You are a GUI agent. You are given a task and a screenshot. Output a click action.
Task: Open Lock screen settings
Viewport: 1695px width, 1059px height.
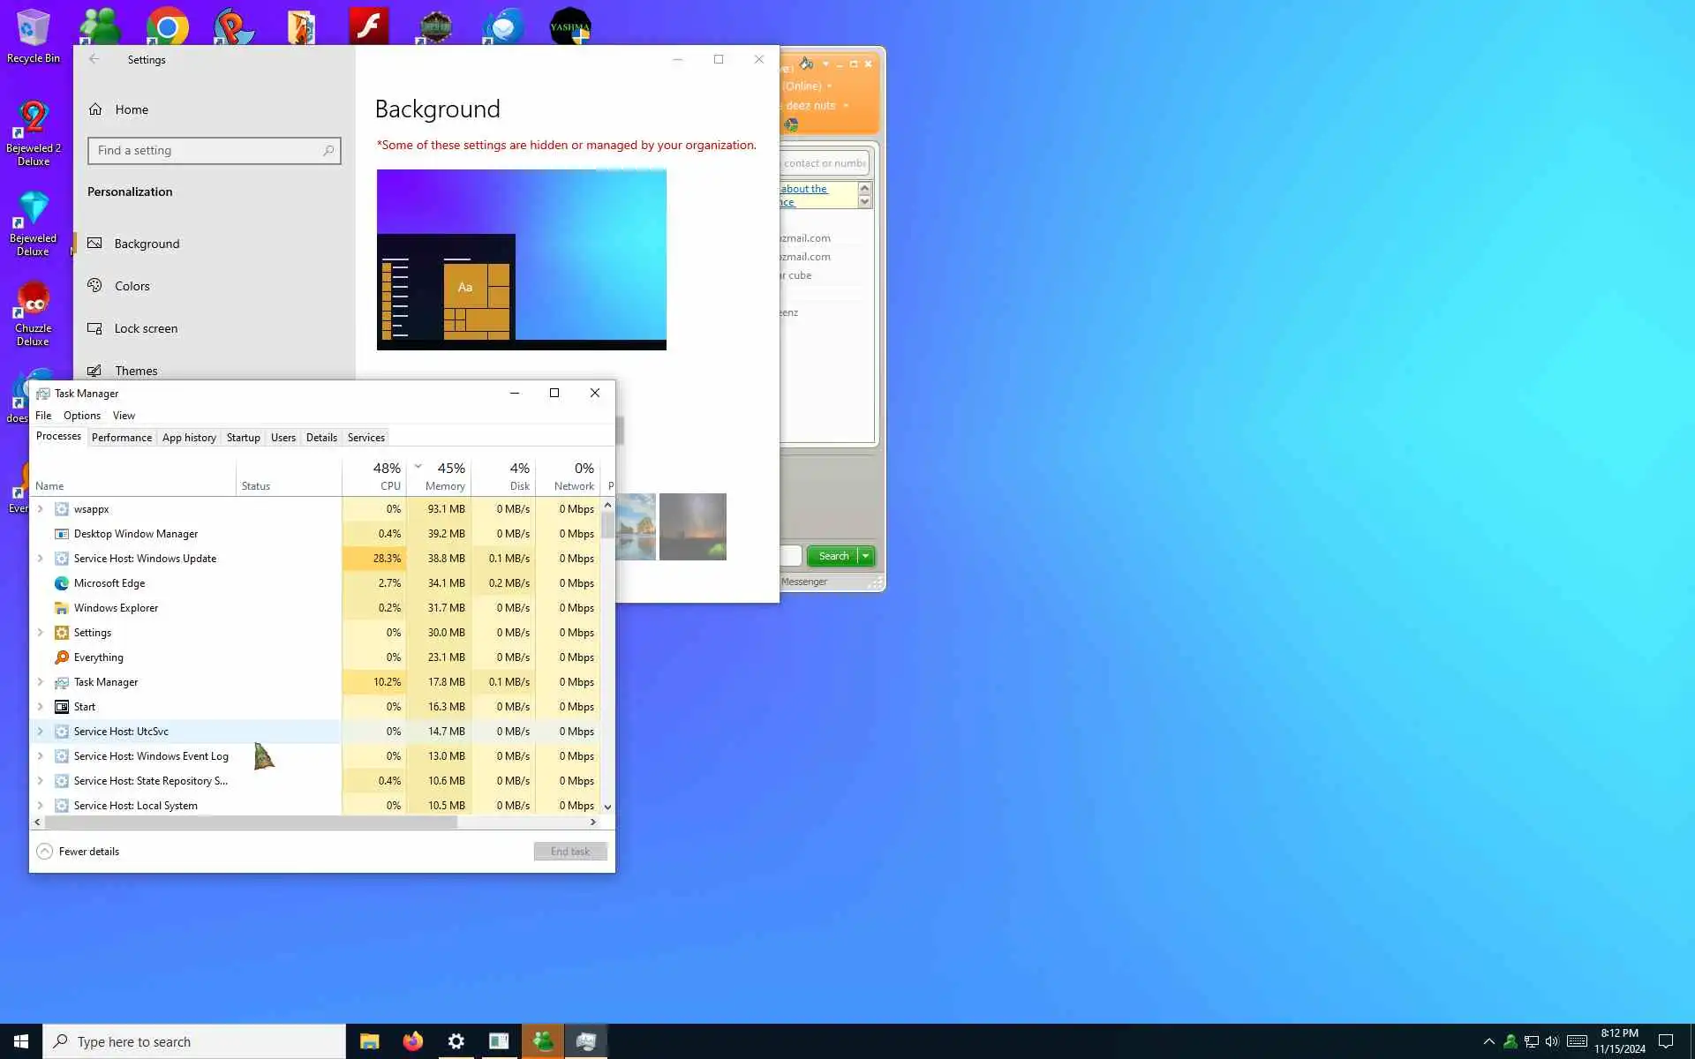146,328
